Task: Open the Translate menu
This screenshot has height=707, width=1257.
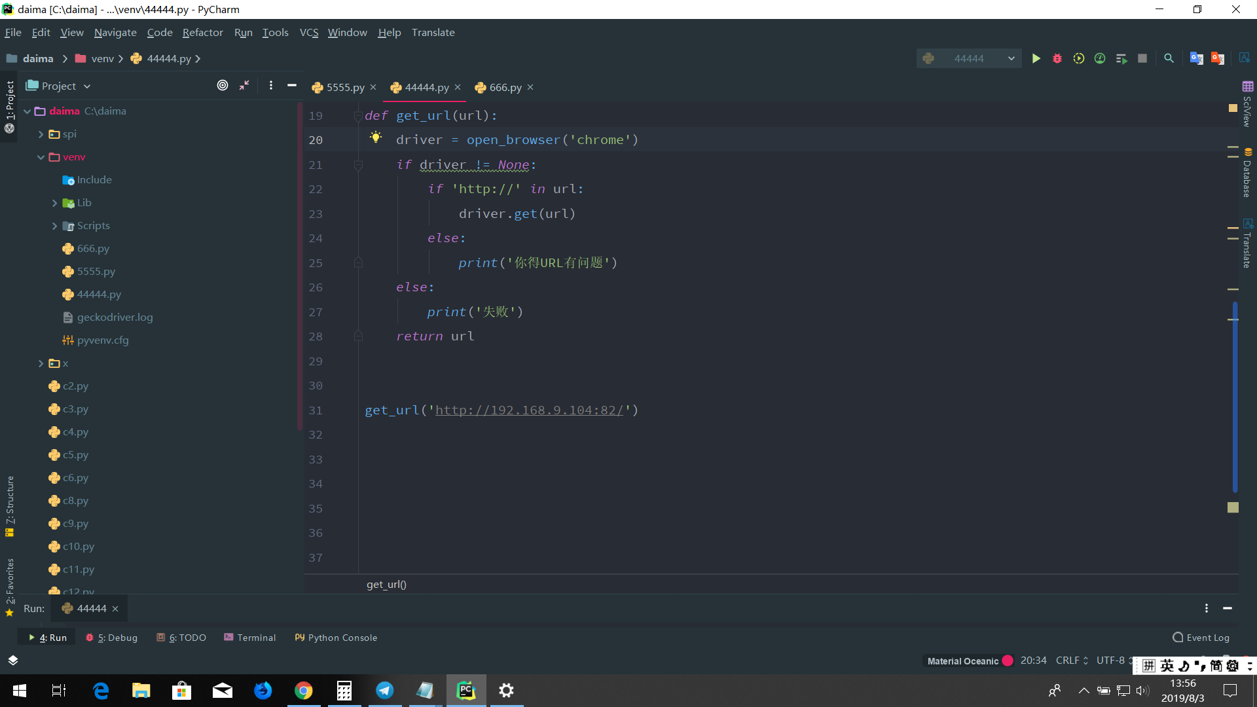Action: coord(433,32)
